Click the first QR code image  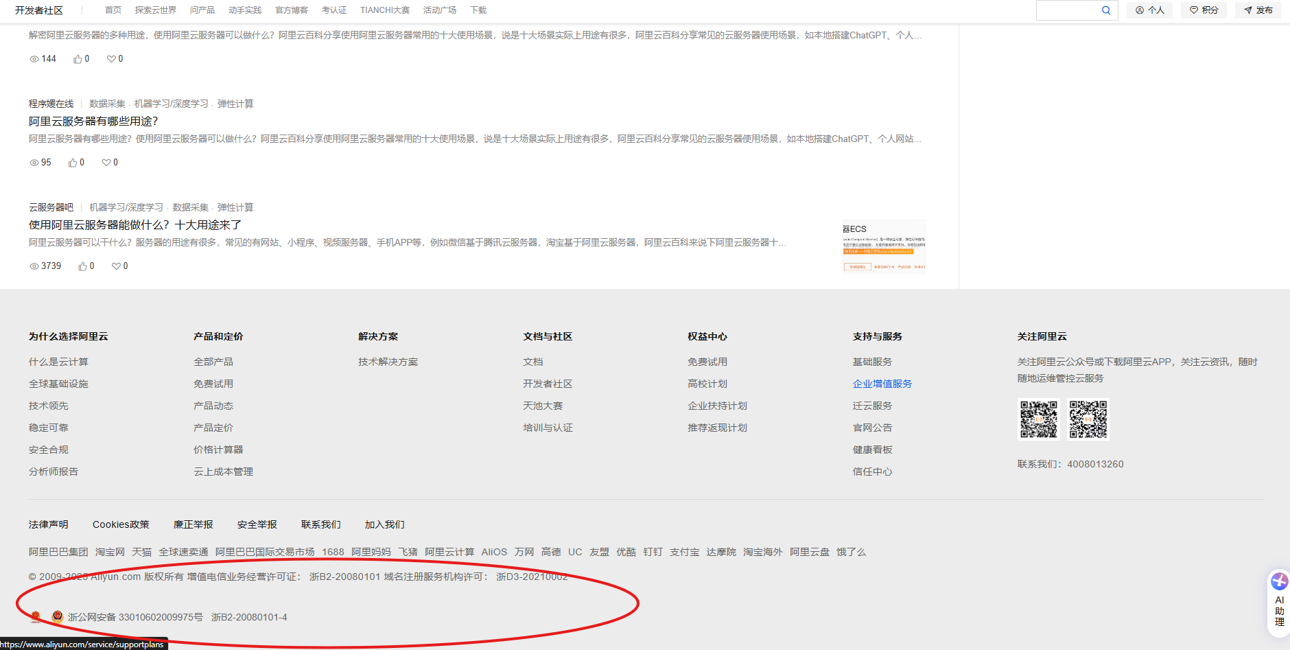pos(1038,419)
